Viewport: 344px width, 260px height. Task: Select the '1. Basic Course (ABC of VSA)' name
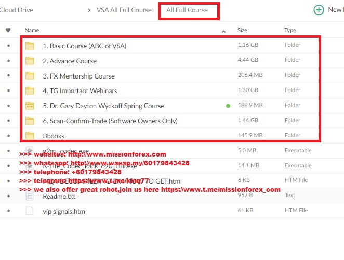pos(85,46)
